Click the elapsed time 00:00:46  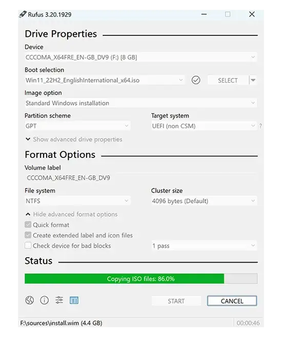(248, 323)
